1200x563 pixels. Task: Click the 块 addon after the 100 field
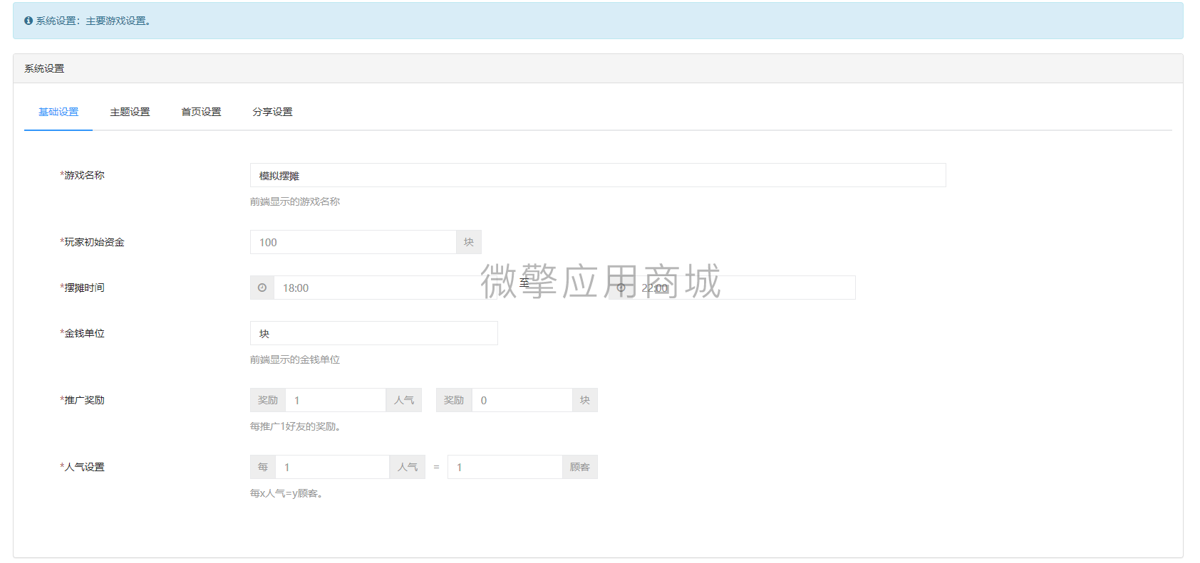pyautogui.click(x=469, y=242)
